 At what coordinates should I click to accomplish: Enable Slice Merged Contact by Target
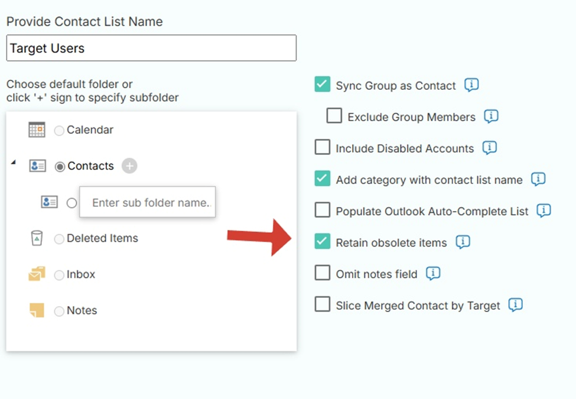[322, 304]
